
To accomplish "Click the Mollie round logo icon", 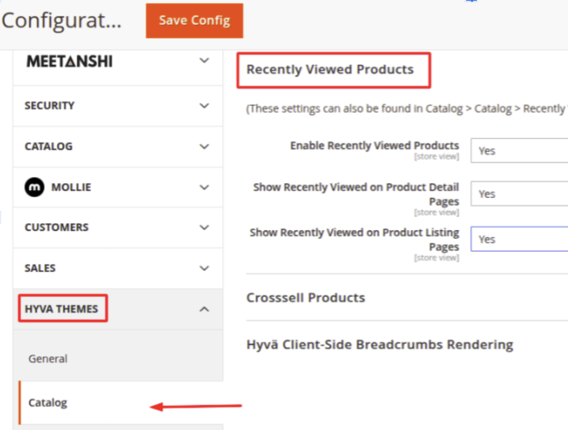I will click(34, 187).
